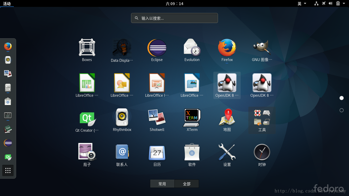Click the wired network status icon
This screenshot has width=349, height=196.
(317, 4)
